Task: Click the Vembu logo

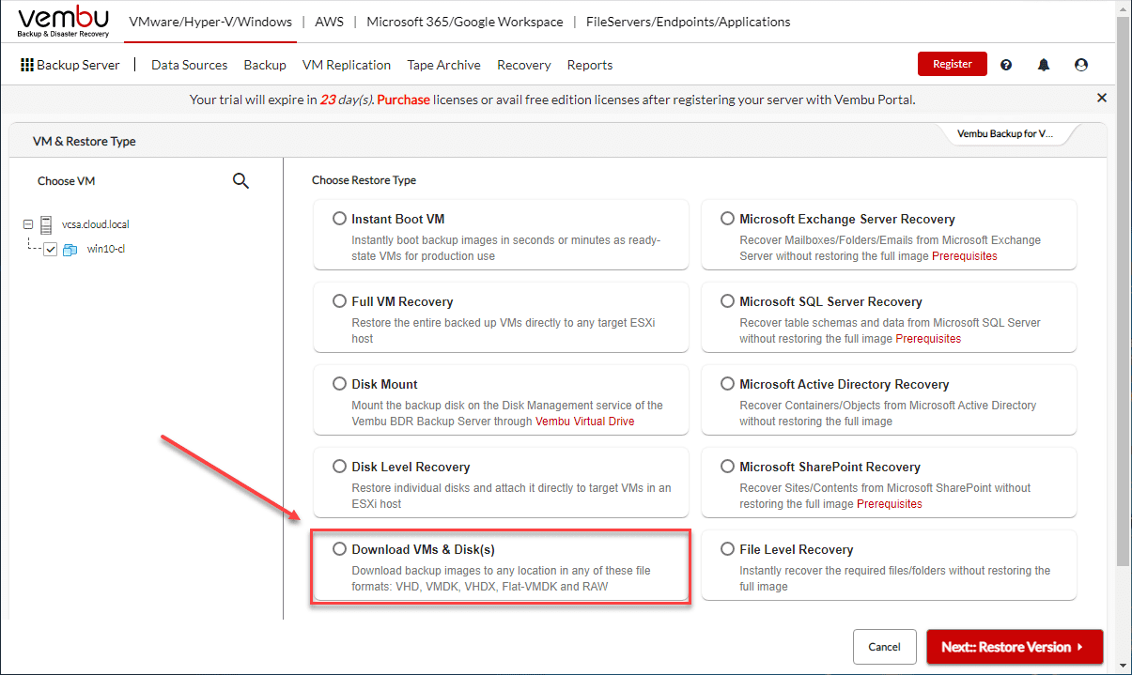Action: click(63, 23)
